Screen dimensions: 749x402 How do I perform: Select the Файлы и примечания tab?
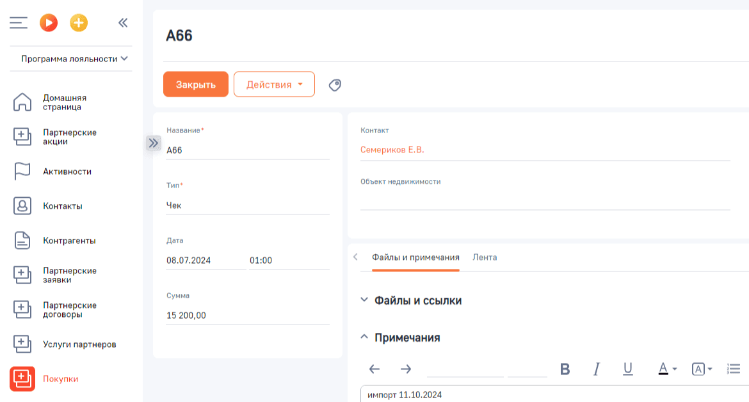point(415,257)
